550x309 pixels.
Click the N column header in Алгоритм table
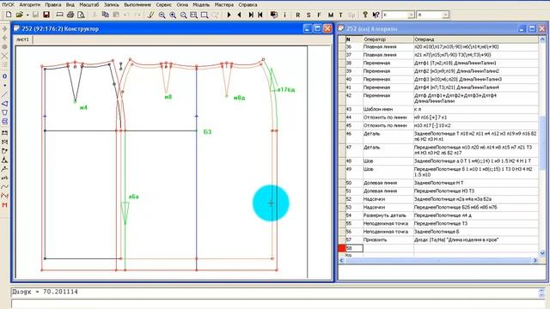[x=353, y=39]
